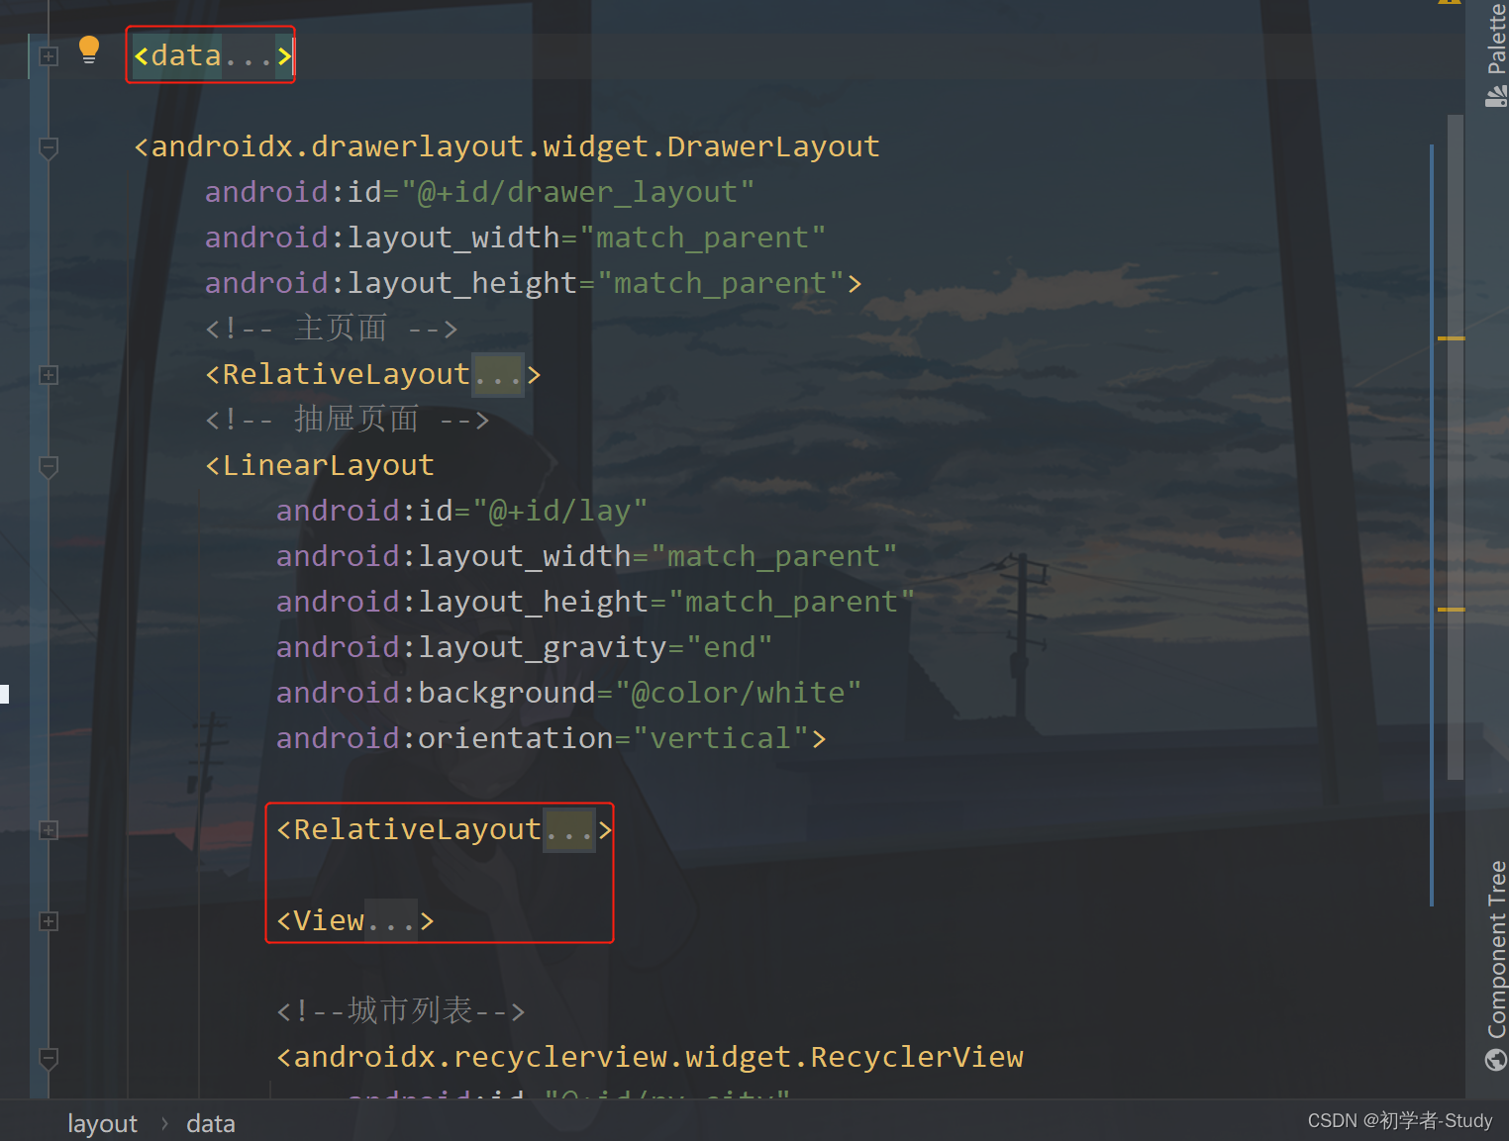Click the folded <data...> tag text
The height and width of the screenshot is (1141, 1509).
pyautogui.click(x=213, y=56)
